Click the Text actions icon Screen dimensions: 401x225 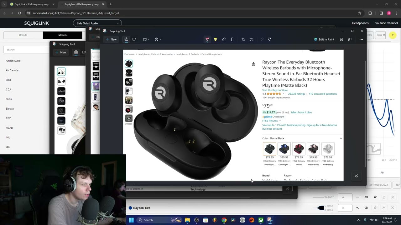(x=252, y=39)
